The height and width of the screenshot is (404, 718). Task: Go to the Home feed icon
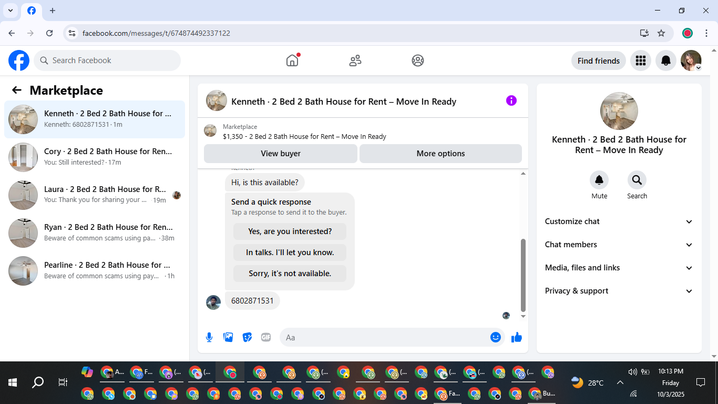292,60
